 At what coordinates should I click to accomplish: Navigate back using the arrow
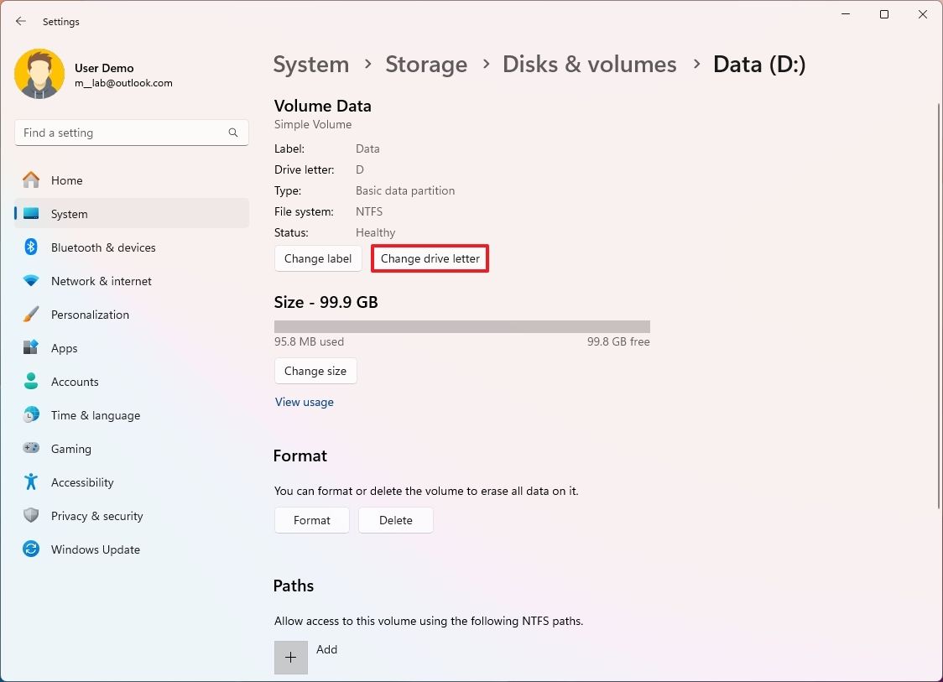(x=21, y=21)
